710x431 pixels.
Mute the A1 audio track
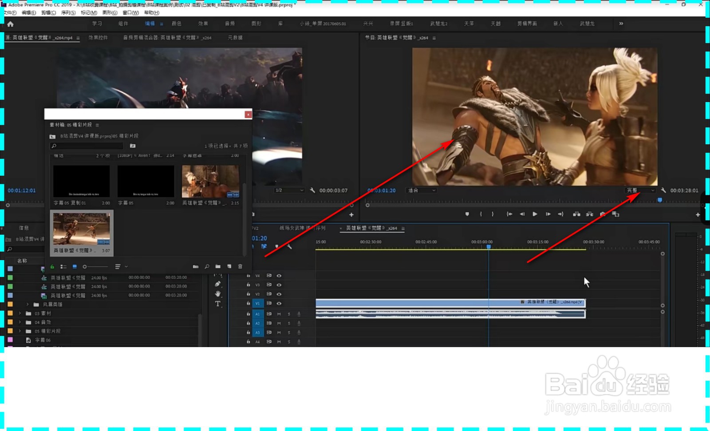click(x=279, y=314)
